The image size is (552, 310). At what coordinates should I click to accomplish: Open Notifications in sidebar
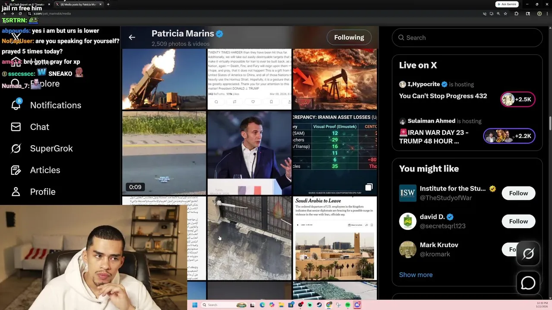[56, 105]
